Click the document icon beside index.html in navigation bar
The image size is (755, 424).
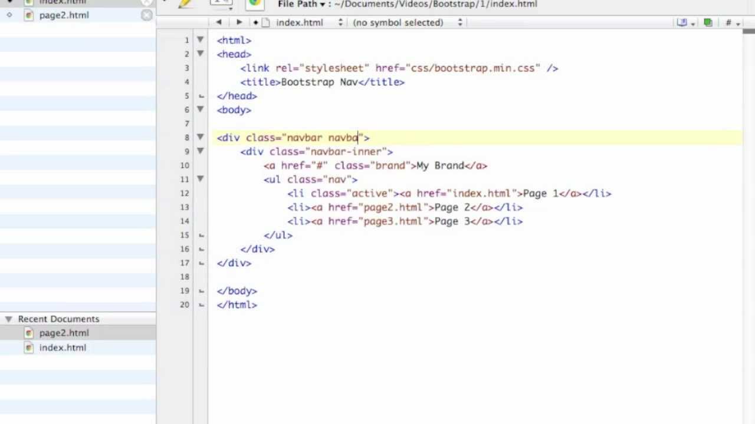265,22
